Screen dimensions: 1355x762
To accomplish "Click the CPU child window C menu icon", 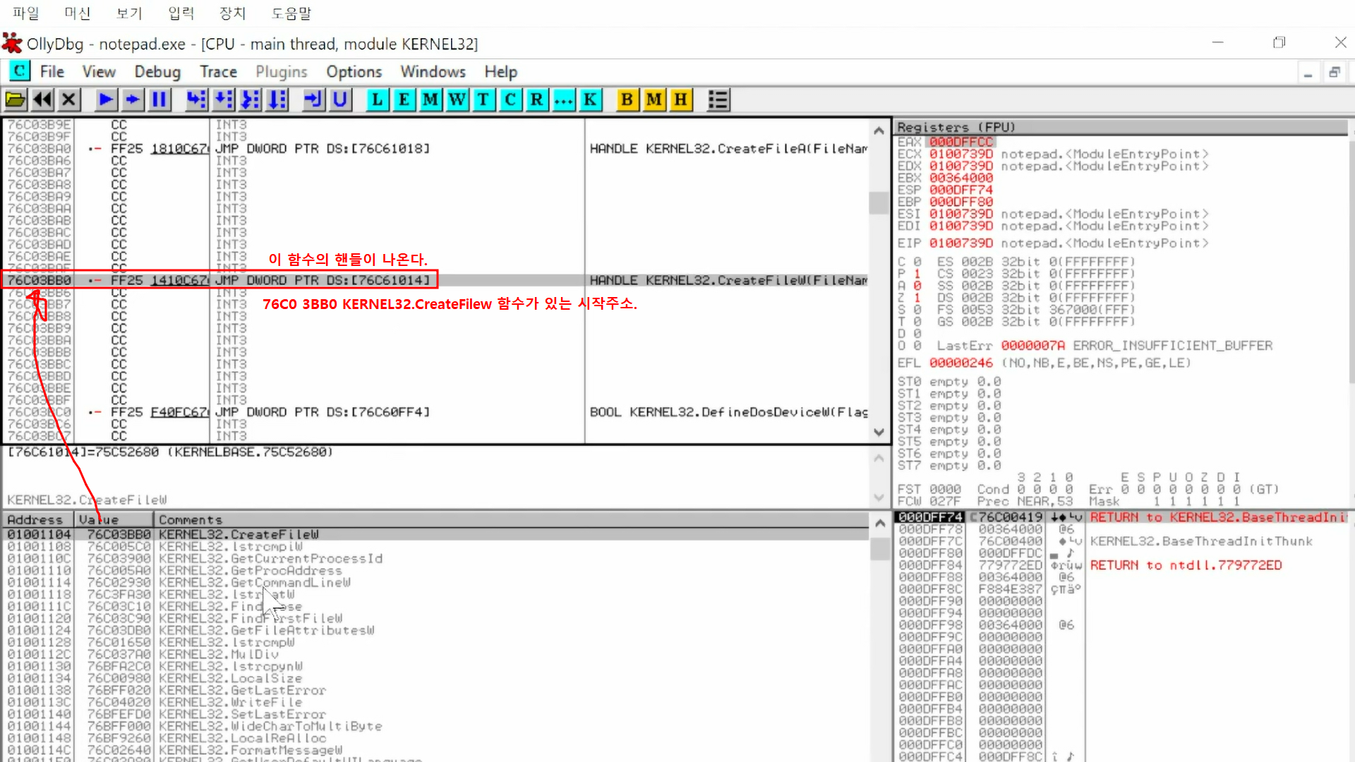I will pyautogui.click(x=19, y=71).
